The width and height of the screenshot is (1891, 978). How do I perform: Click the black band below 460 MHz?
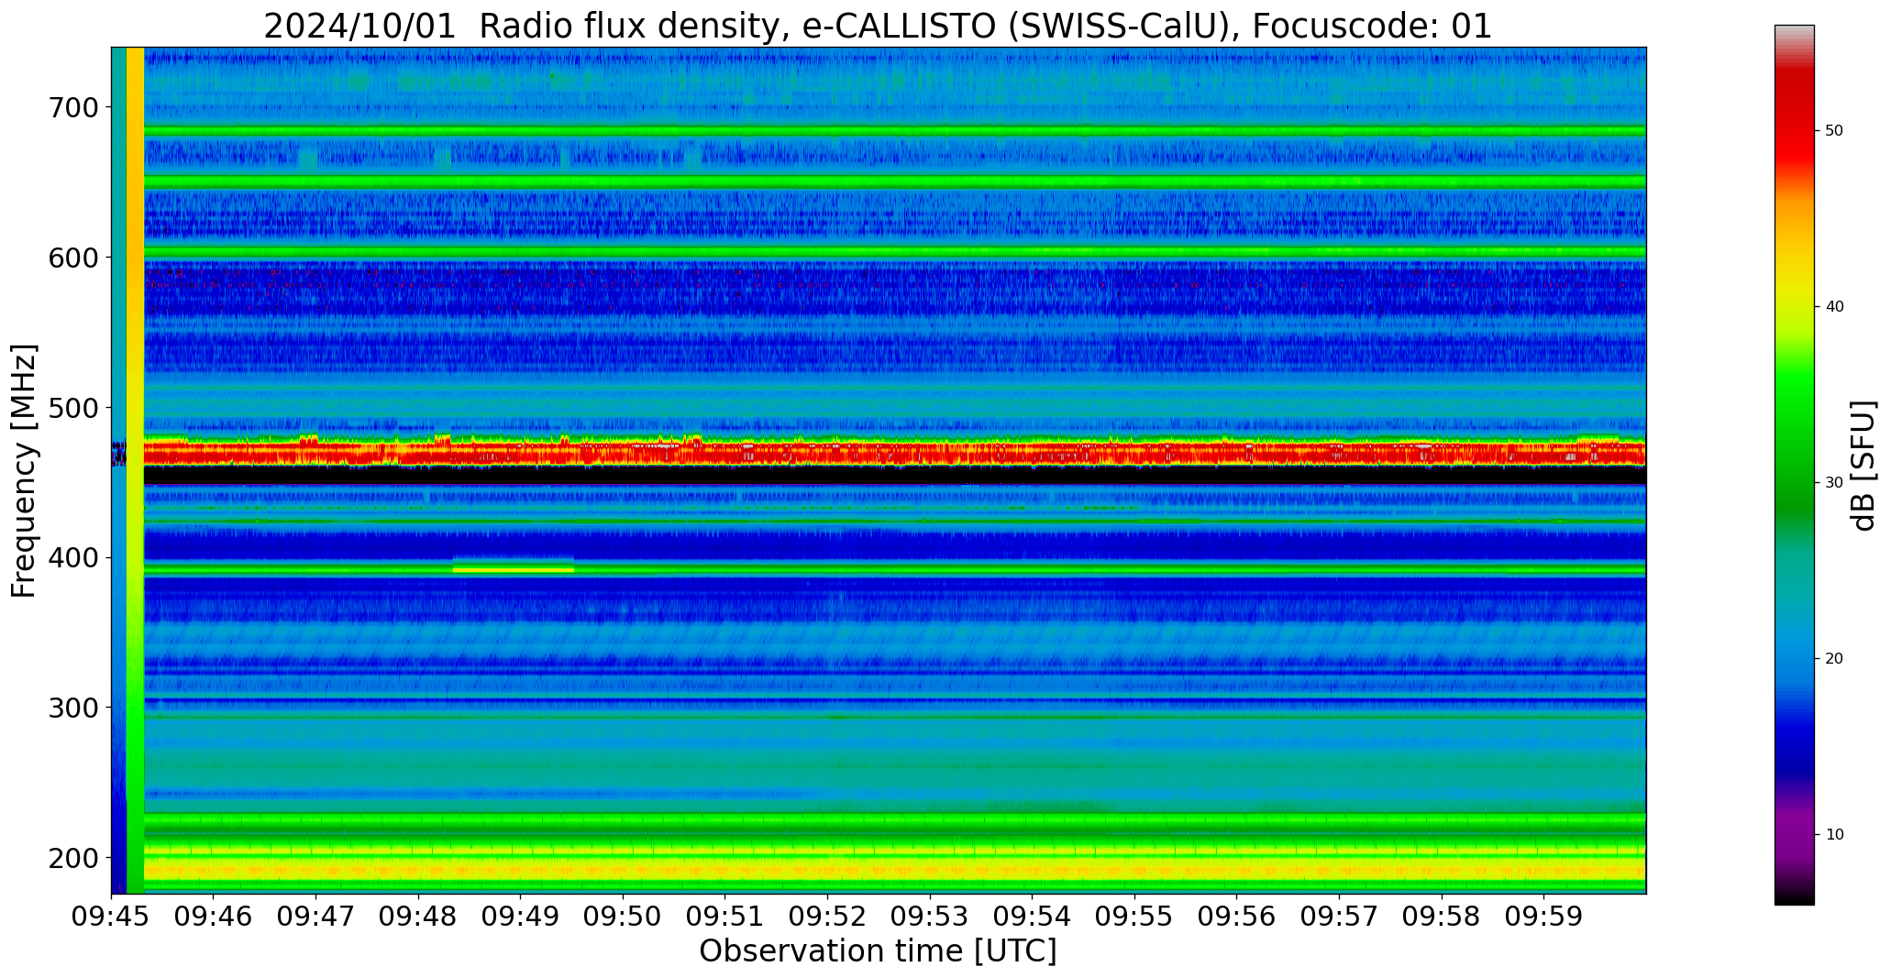(895, 475)
